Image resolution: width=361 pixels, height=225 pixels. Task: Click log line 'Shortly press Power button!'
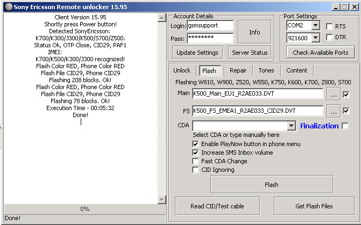point(80,24)
